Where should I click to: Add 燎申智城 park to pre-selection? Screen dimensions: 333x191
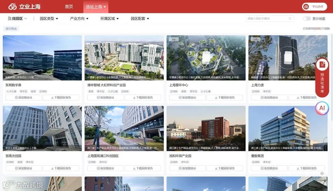tap(105, 98)
